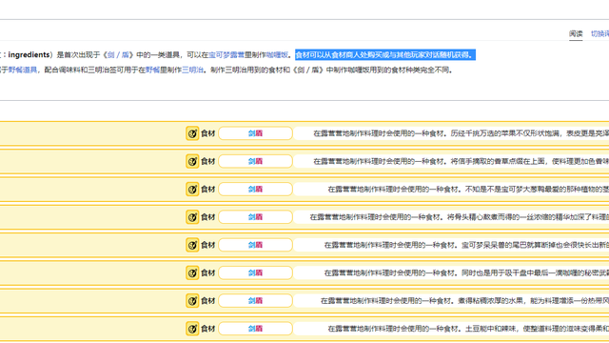Screen dimensions: 609x343
Task: Follow the 野餐道具 link
Action: click(23, 70)
